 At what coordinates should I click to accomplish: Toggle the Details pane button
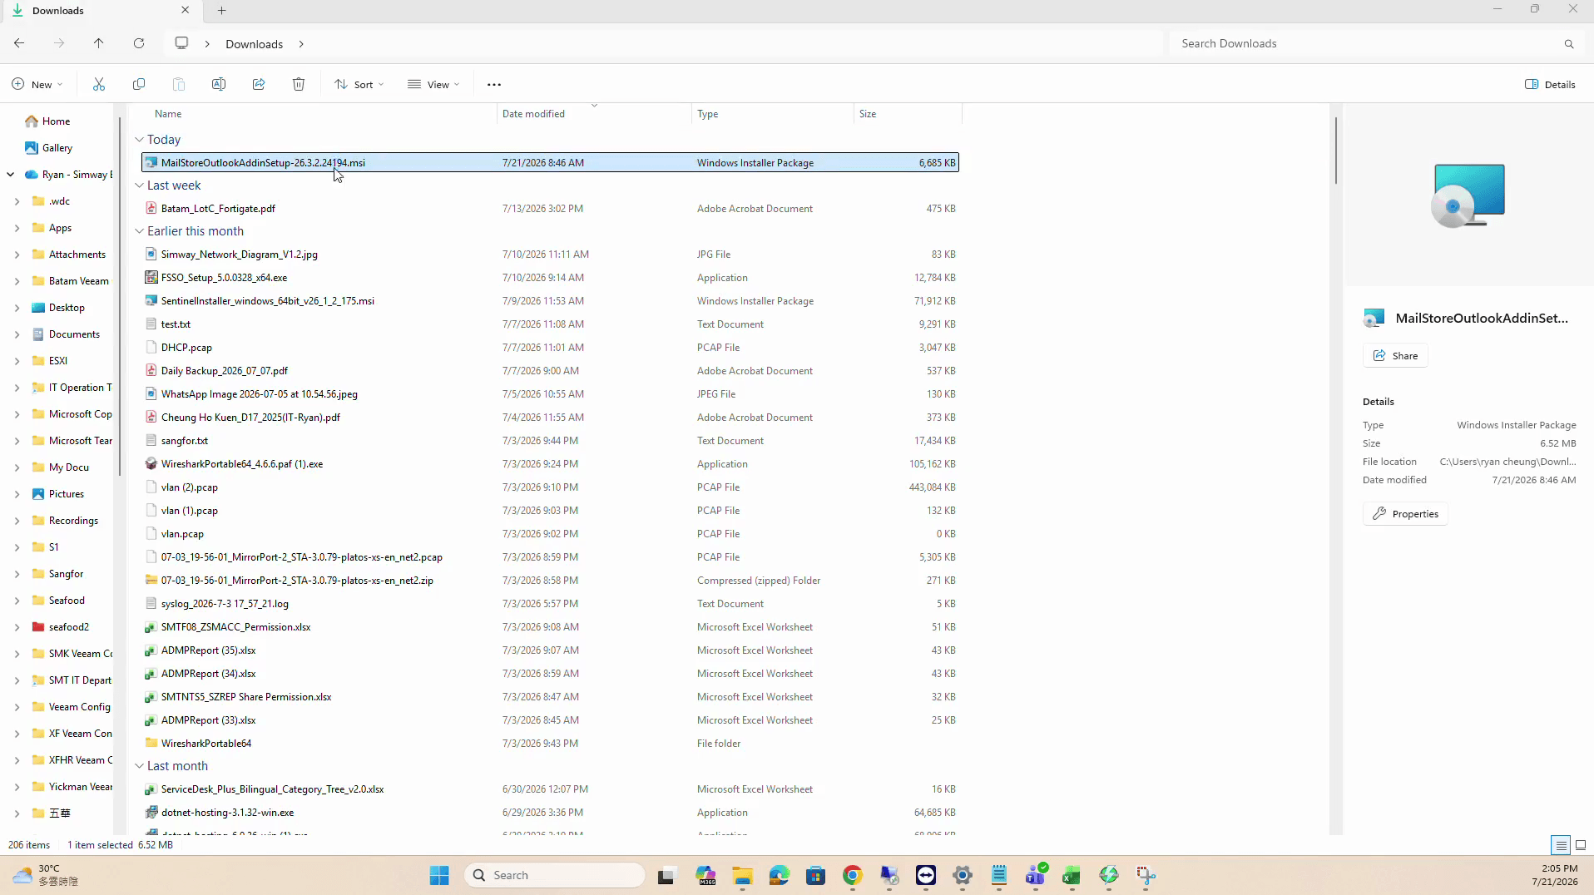pos(1550,84)
